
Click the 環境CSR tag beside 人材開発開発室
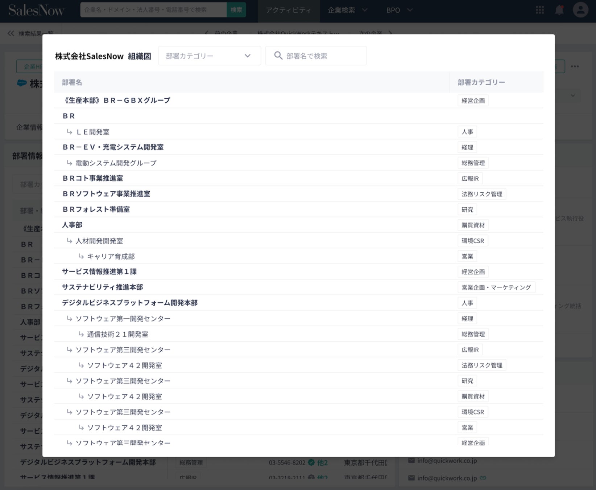click(x=473, y=241)
